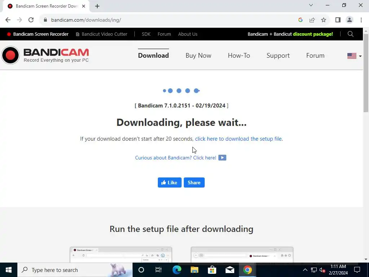This screenshot has height=277, width=369.
Task: Click the Facebook Like button
Action: coord(169,183)
